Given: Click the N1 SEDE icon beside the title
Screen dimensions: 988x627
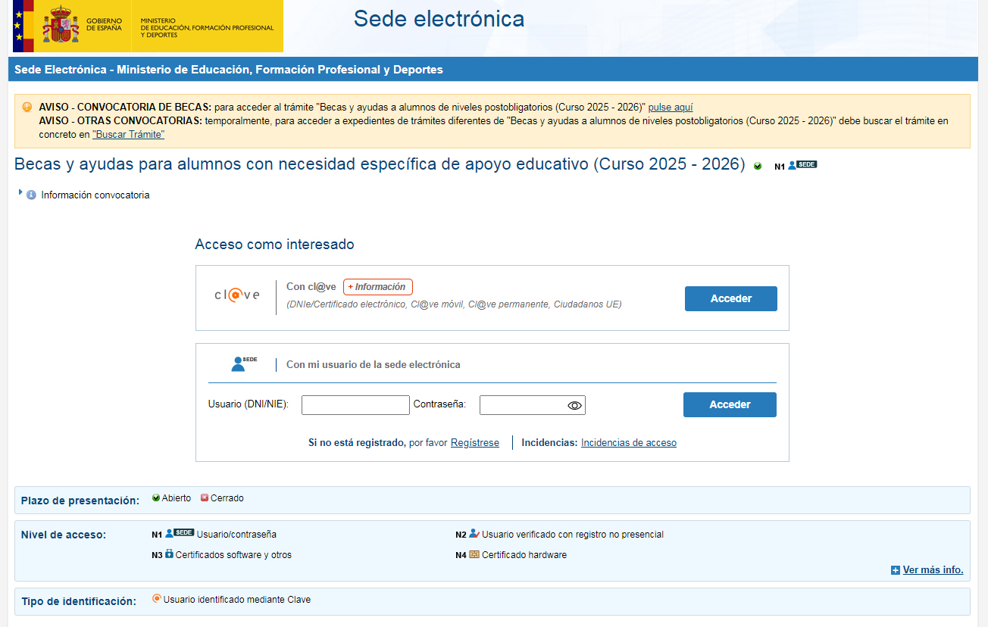Looking at the screenshot, I should click(x=802, y=165).
